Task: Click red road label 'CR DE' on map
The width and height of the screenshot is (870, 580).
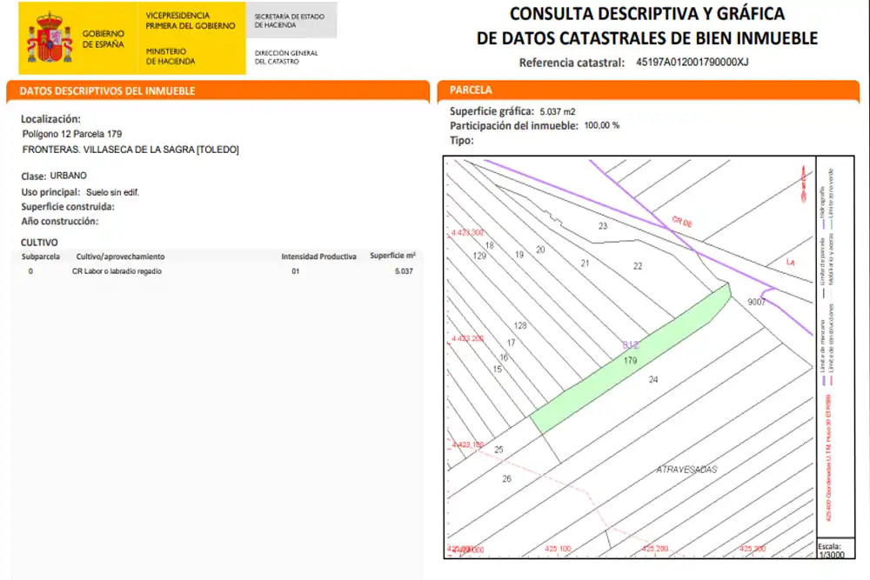Action: tap(682, 222)
